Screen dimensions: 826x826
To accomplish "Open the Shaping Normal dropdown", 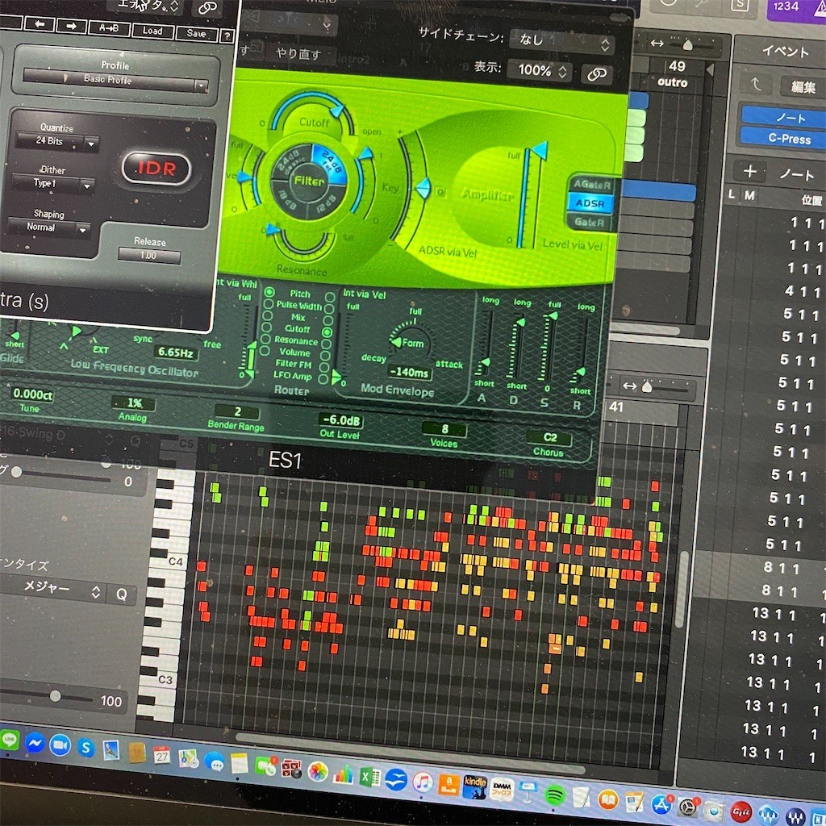I will point(48,228).
